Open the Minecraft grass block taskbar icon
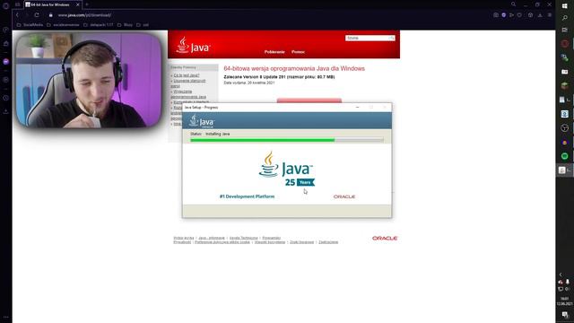The image size is (574, 323). tap(564, 86)
